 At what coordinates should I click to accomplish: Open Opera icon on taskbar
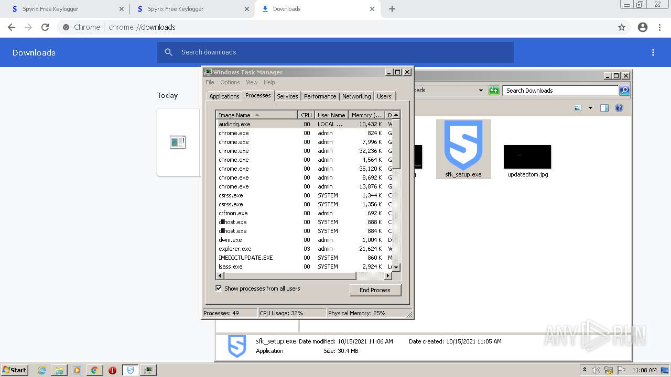click(112, 370)
